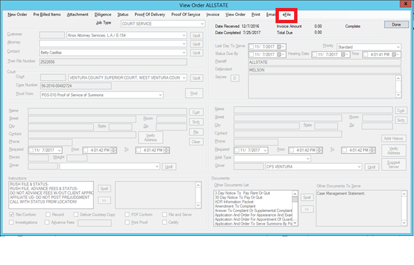Image resolution: width=414 pixels, height=265 pixels.
Task: Open the eFile menu
Action: [x=286, y=15]
